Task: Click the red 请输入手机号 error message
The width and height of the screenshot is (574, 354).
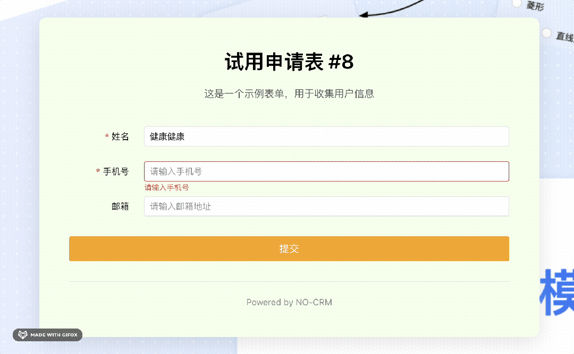Action: click(166, 187)
